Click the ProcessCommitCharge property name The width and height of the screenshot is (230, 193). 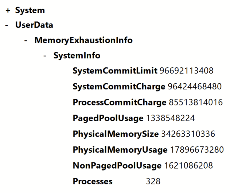120,102
